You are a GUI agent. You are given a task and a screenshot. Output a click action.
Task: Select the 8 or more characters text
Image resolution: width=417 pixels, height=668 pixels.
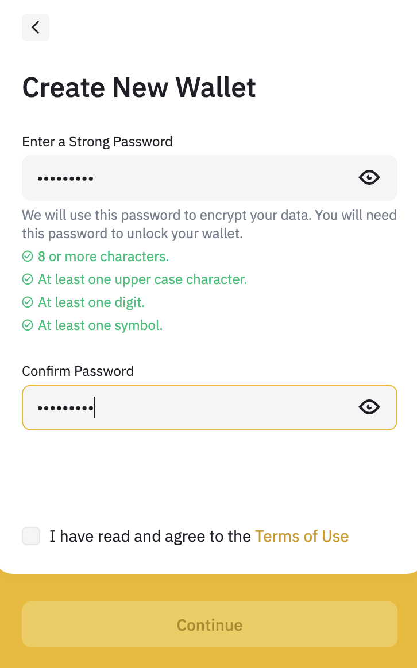click(103, 257)
